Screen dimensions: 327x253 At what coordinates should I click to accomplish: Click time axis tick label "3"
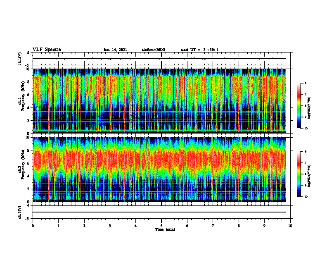110,226
